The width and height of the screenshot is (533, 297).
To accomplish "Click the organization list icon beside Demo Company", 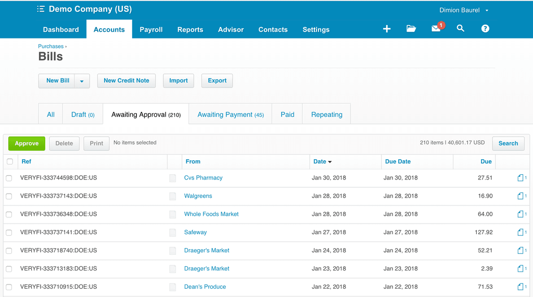I will pos(41,9).
